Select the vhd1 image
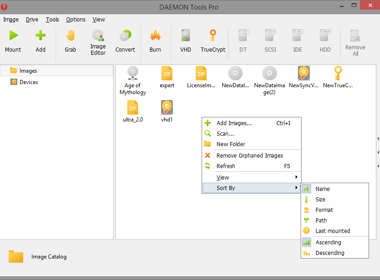 click(x=167, y=111)
